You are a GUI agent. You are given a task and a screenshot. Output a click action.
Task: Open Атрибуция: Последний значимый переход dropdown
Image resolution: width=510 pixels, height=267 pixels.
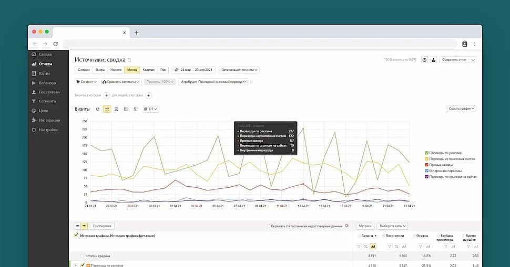click(x=213, y=82)
